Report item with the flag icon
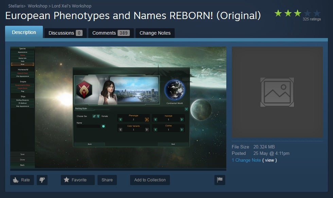 [220, 180]
